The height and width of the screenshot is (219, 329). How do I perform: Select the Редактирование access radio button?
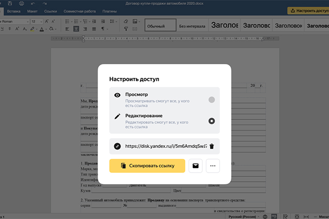click(x=211, y=121)
